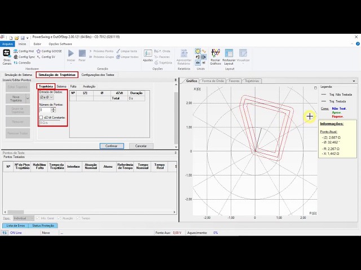361x270 pixels.
Task: Select F. Onda waveform option
Action: pos(162,51)
